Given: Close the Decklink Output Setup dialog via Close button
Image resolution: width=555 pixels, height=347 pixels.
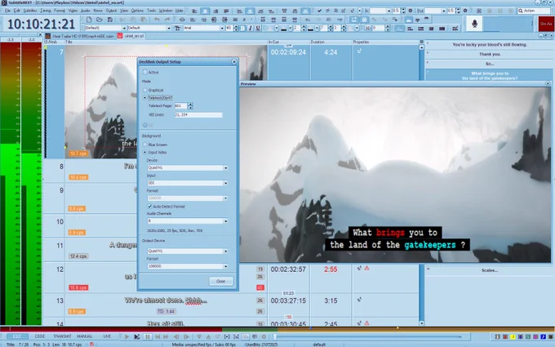Looking at the screenshot, I should click(220, 281).
